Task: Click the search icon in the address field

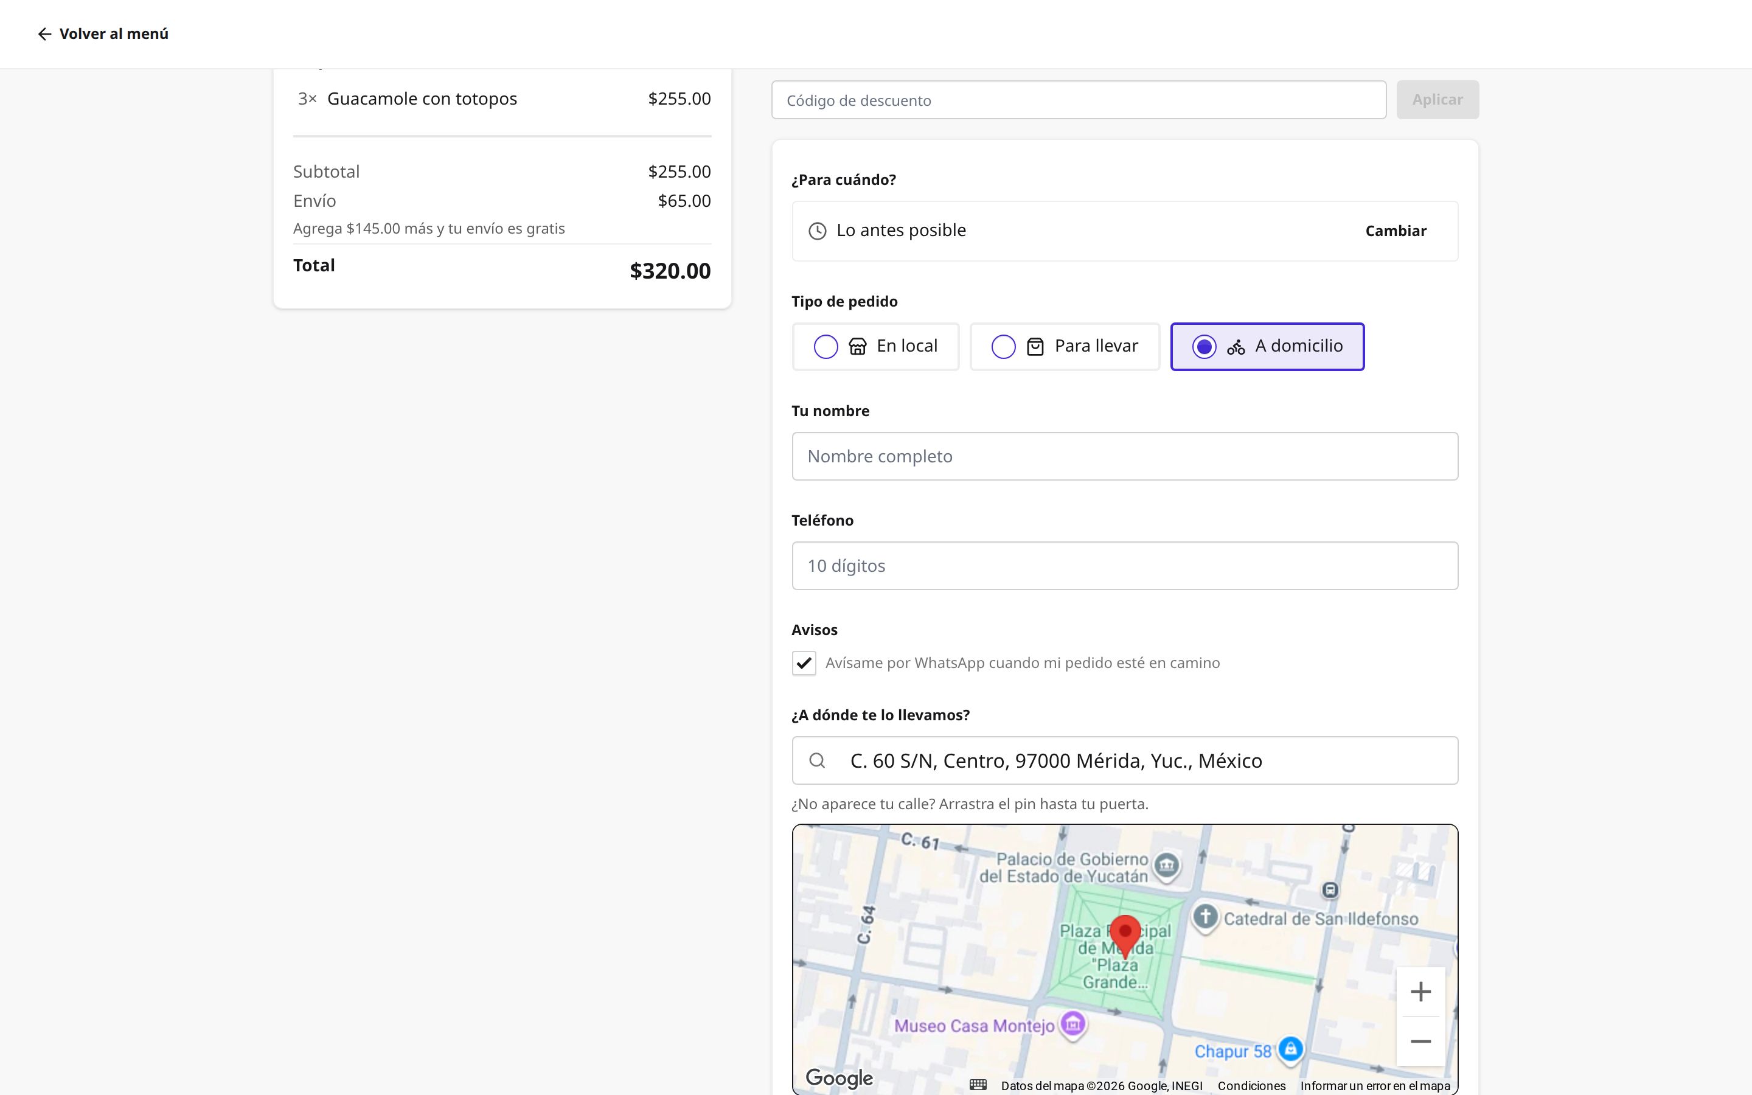Action: [818, 760]
